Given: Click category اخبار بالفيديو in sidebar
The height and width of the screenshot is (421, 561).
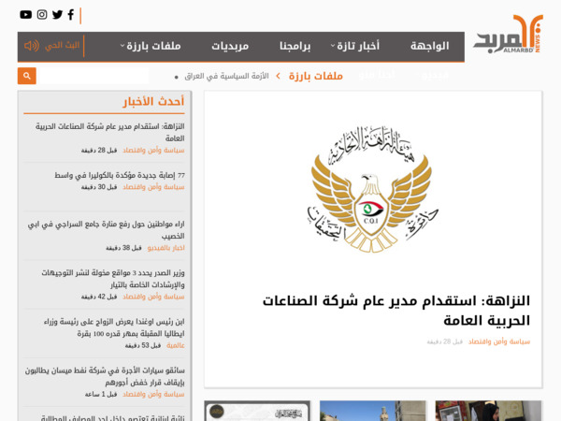Looking at the screenshot, I should click(x=166, y=248).
